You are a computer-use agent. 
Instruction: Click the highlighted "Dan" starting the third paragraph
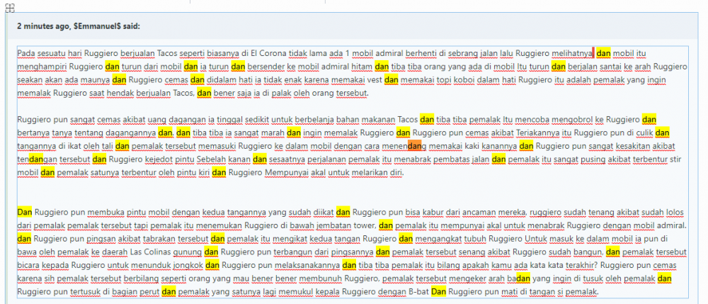[25, 212]
